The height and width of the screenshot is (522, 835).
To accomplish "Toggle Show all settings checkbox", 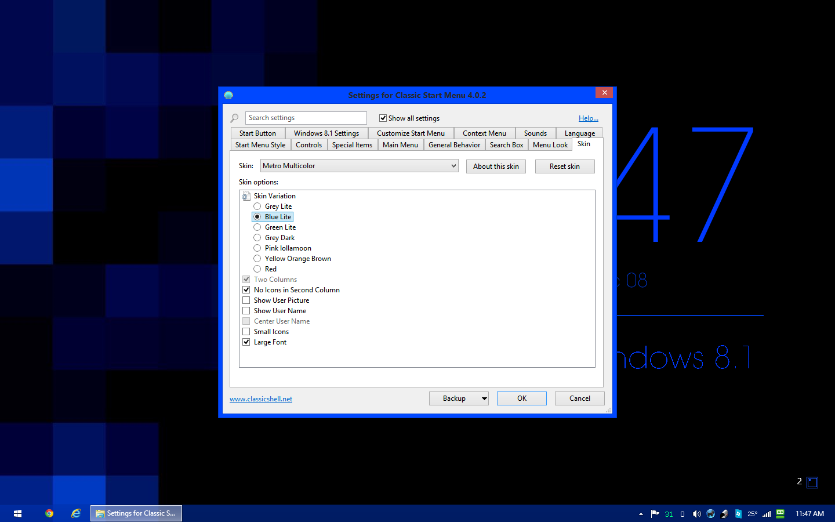I will [x=383, y=118].
